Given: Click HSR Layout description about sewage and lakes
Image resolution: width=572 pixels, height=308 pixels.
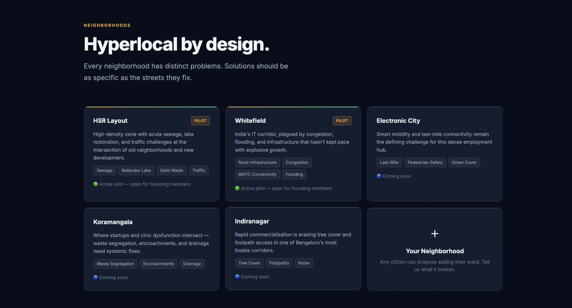Looking at the screenshot, I should click(144, 146).
